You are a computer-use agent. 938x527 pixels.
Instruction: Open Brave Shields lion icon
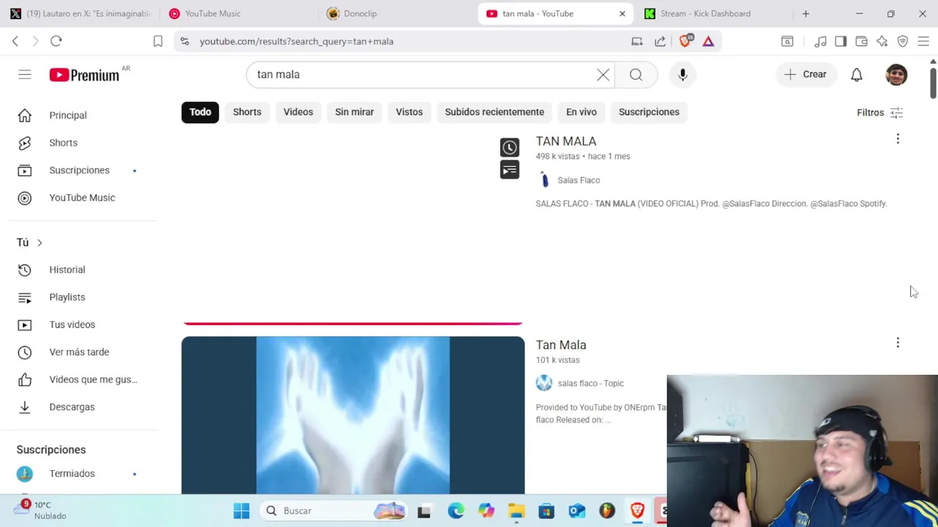[685, 41]
